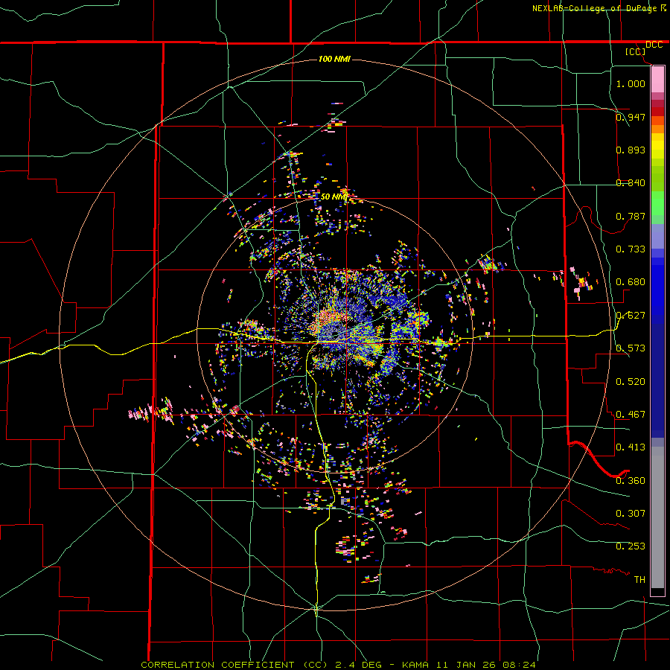Click the 50 NMI range ring label
This screenshot has width=670, height=670.
334,197
